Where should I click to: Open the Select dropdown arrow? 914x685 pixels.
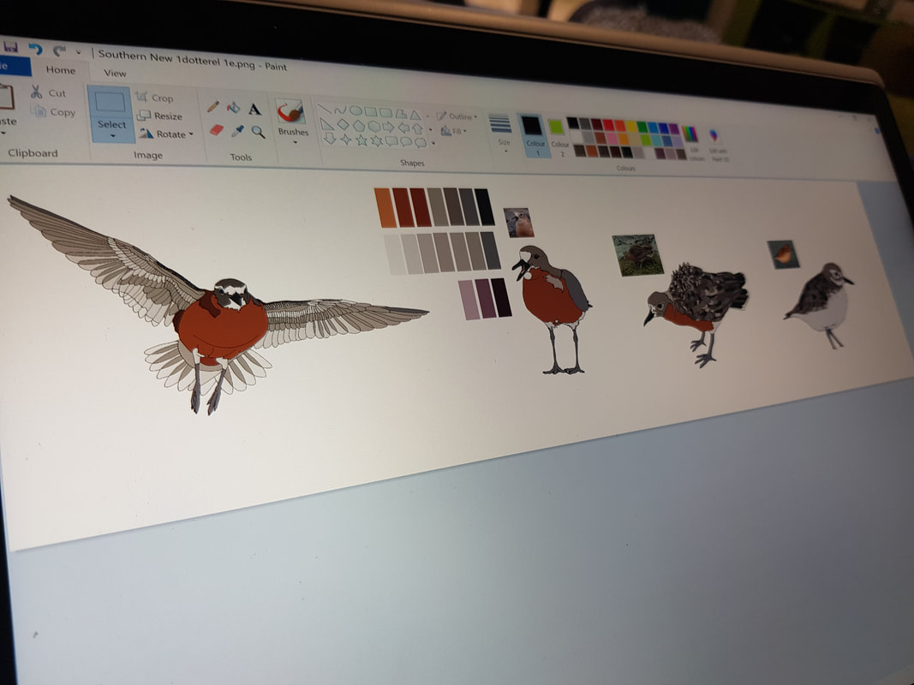(112, 136)
